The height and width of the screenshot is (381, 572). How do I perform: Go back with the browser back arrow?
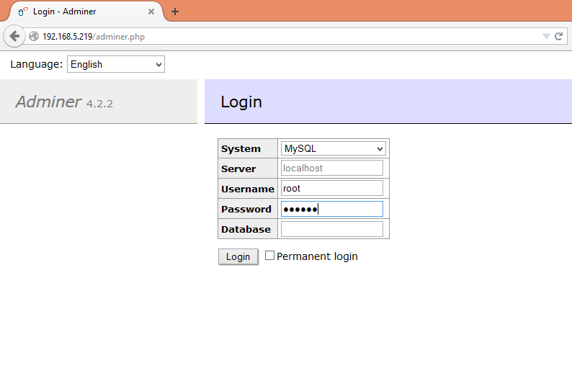pyautogui.click(x=14, y=36)
